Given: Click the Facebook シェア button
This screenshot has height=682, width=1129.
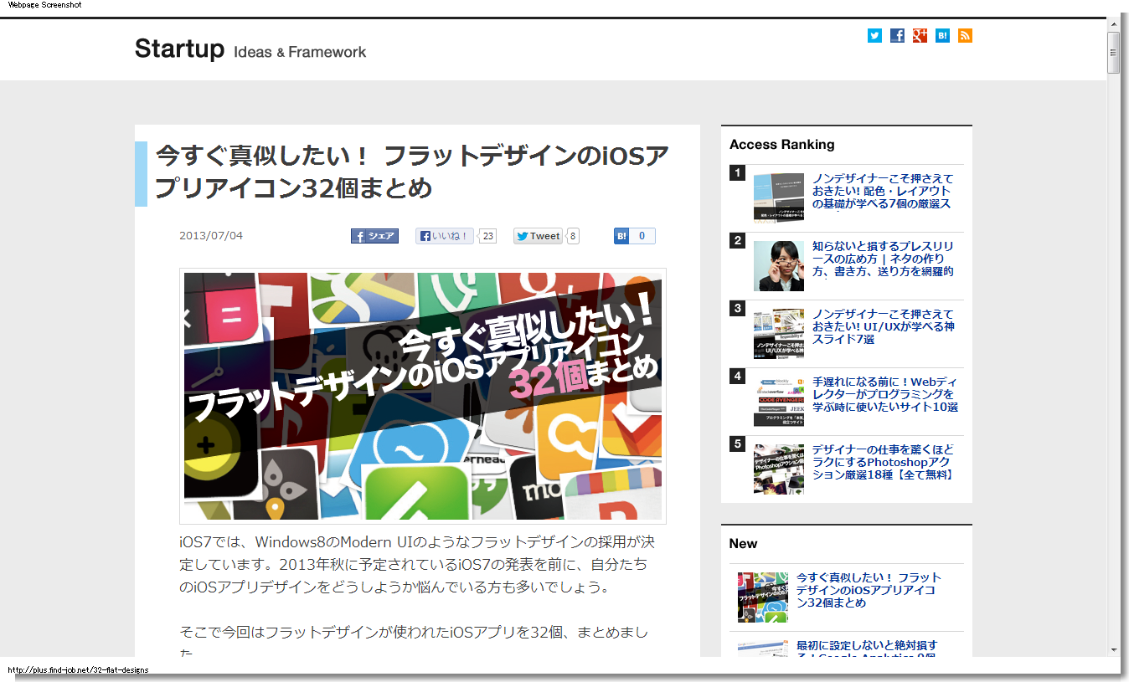Looking at the screenshot, I should (x=374, y=236).
